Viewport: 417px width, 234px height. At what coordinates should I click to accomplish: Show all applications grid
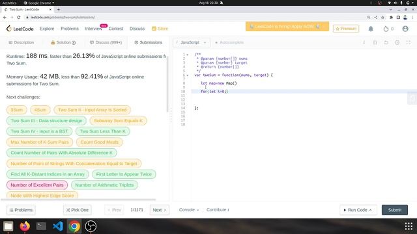pos(409,226)
